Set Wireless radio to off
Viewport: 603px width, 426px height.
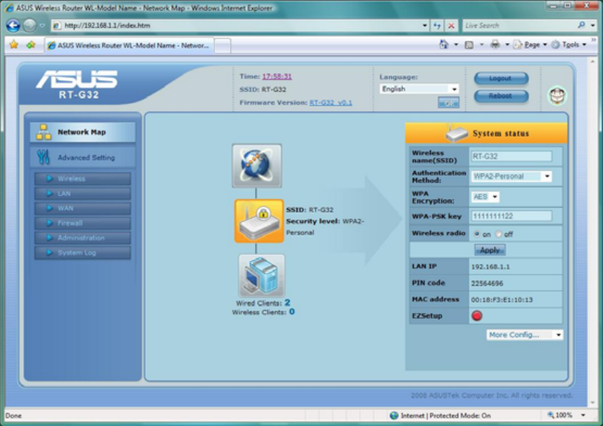[x=499, y=234]
